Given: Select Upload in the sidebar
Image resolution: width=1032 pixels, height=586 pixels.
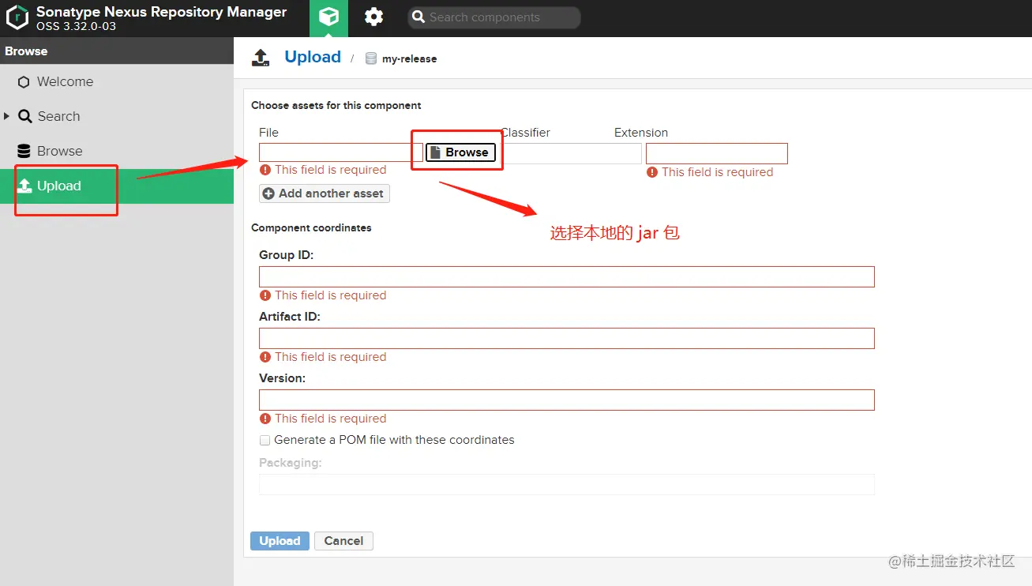Looking at the screenshot, I should tap(117, 186).
